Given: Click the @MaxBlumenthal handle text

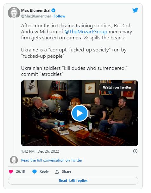Looking at the screenshot, I should click(x=36, y=16).
